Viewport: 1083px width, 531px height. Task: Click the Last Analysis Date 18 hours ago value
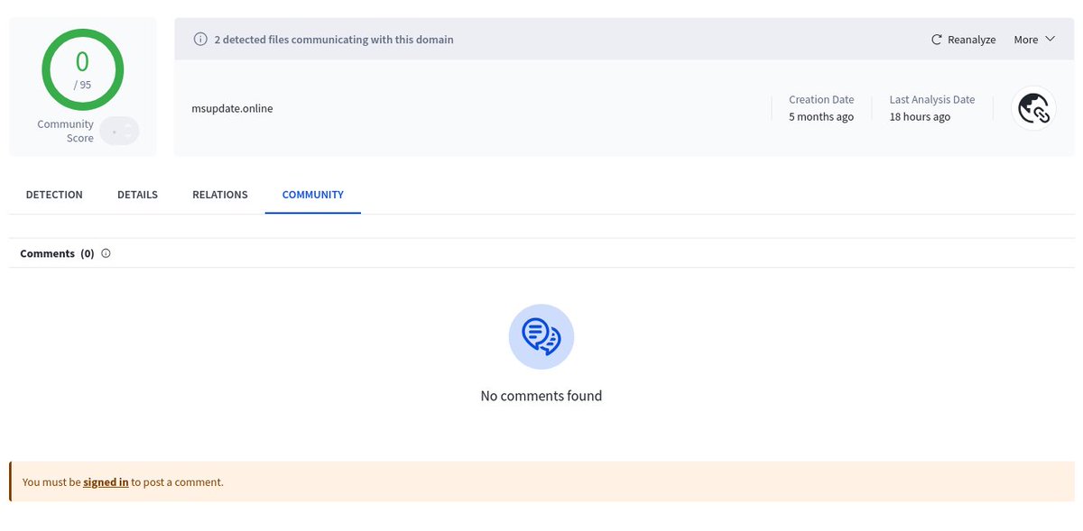click(920, 117)
